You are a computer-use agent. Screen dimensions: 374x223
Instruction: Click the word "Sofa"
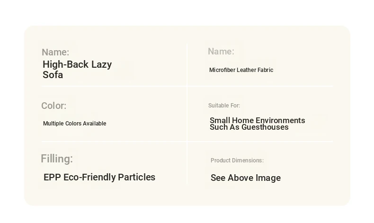(x=53, y=75)
